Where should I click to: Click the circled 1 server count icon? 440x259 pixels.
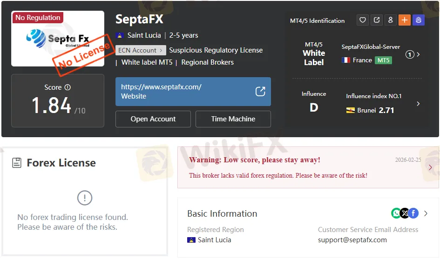point(410,54)
